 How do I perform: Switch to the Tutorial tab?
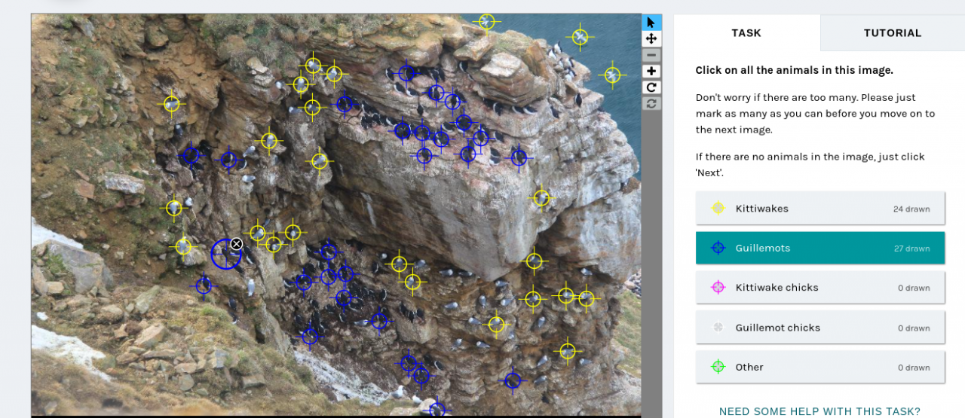click(893, 33)
